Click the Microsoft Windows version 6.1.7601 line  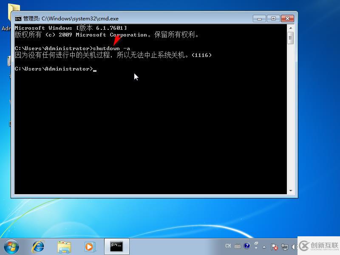coord(71,28)
